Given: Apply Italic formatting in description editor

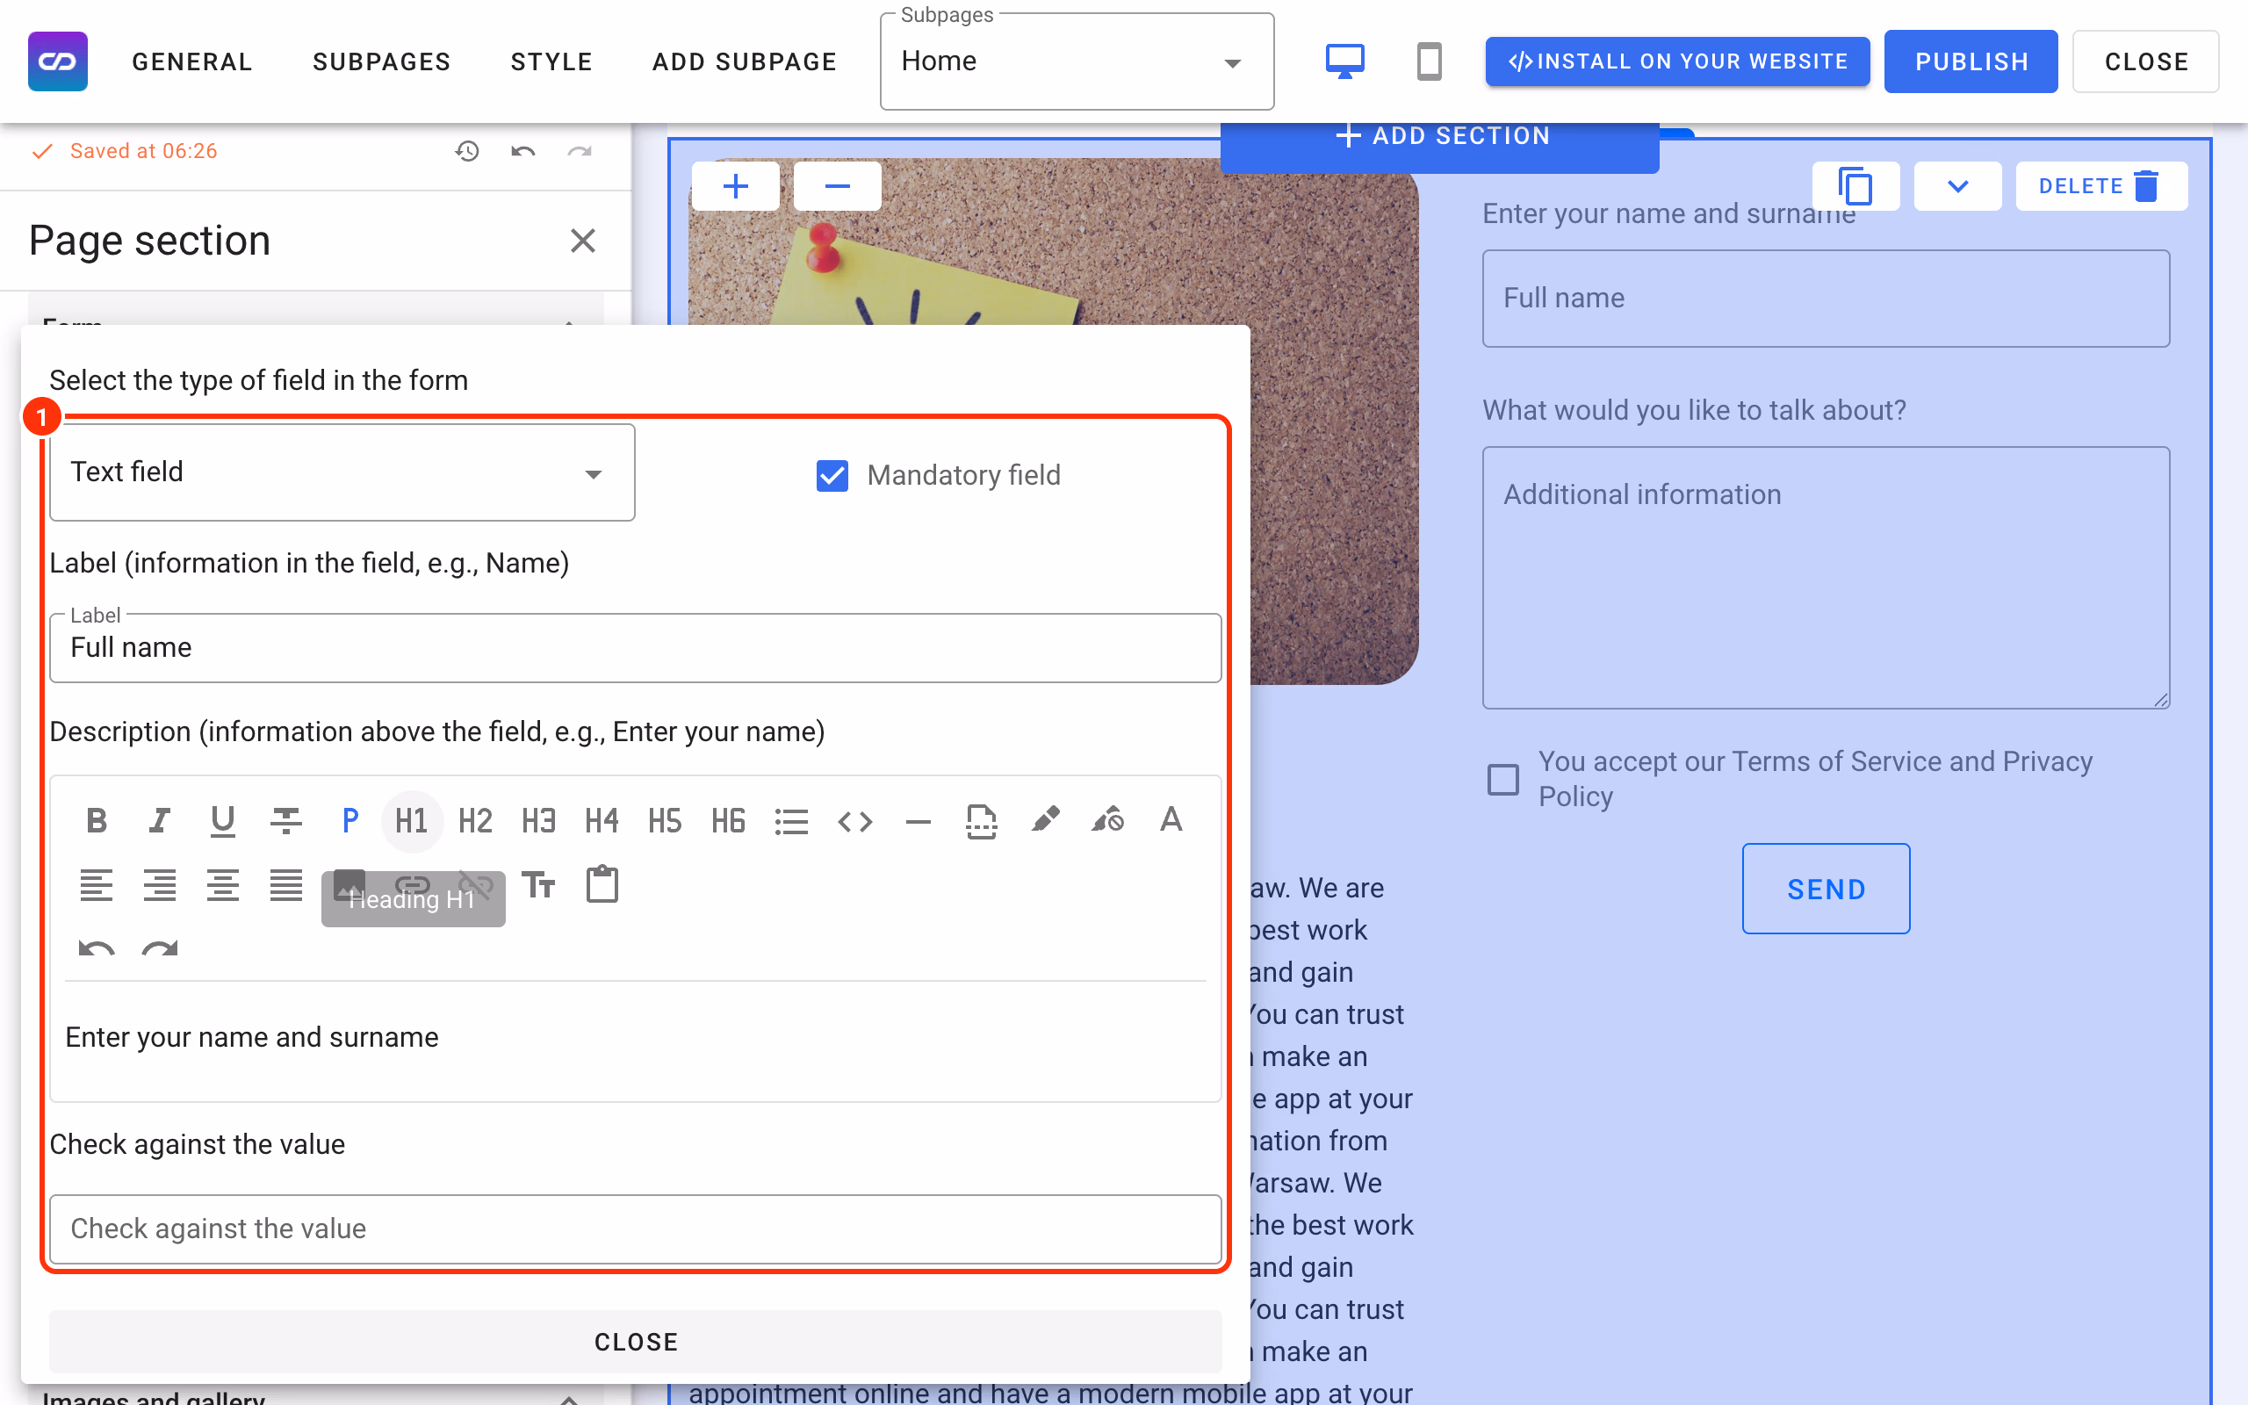Looking at the screenshot, I should 160,820.
